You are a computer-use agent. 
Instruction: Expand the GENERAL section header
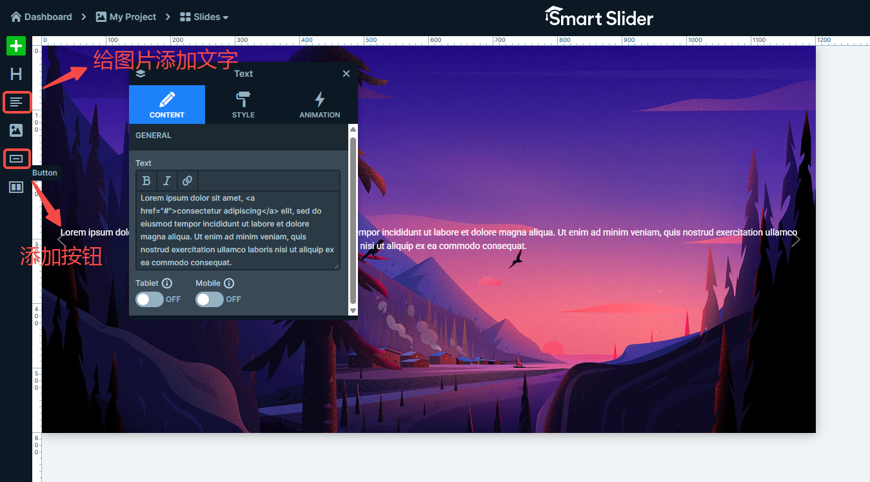point(154,136)
